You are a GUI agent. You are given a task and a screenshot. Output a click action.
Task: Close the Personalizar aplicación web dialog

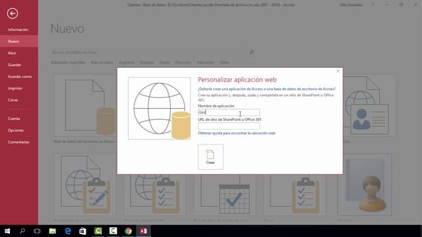338,71
